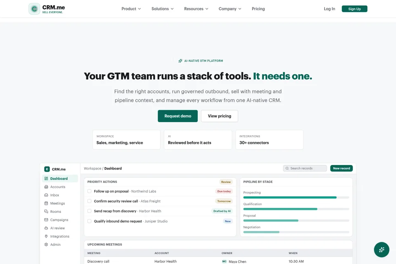This screenshot has width=396, height=264.
Task: Click the Harbor Health account cell
Action: (x=165, y=262)
